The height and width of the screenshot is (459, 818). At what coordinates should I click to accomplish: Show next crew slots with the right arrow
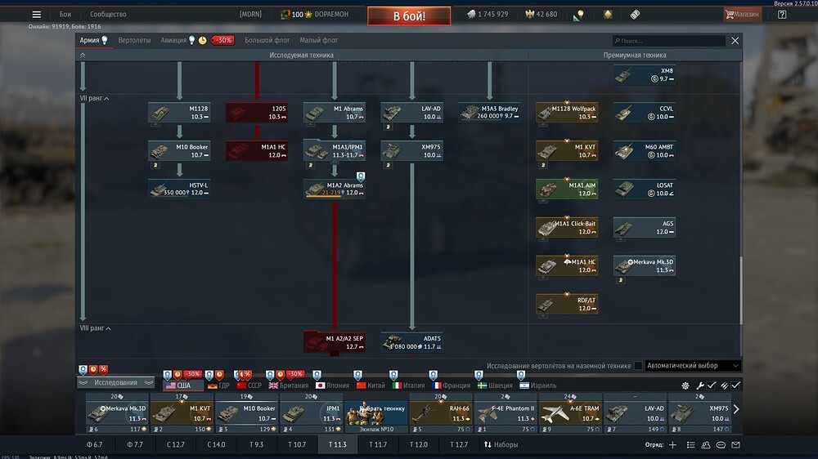tap(736, 409)
